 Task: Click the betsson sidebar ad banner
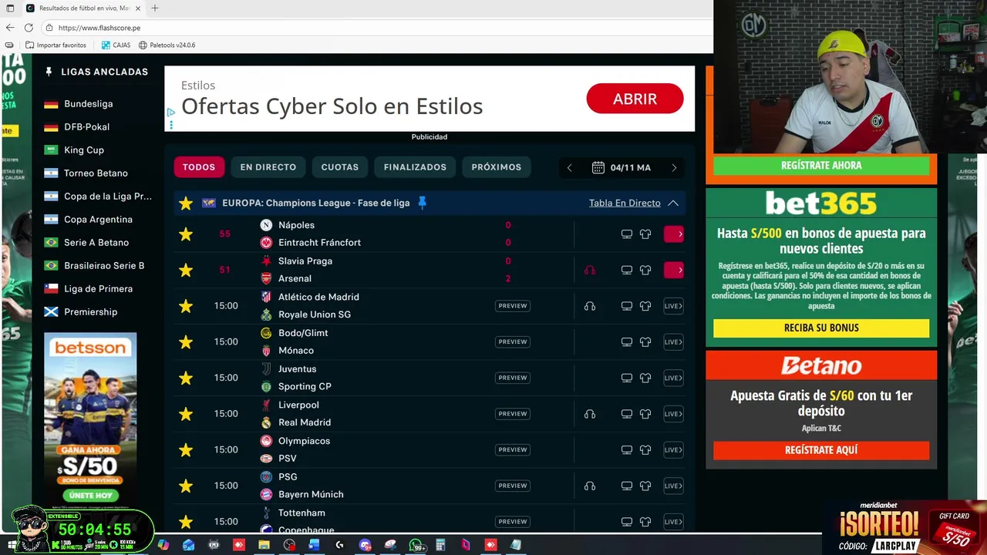click(x=90, y=420)
